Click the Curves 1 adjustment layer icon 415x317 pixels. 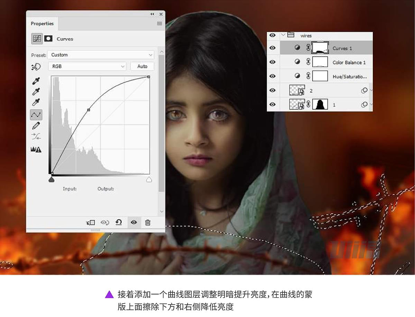[297, 48]
